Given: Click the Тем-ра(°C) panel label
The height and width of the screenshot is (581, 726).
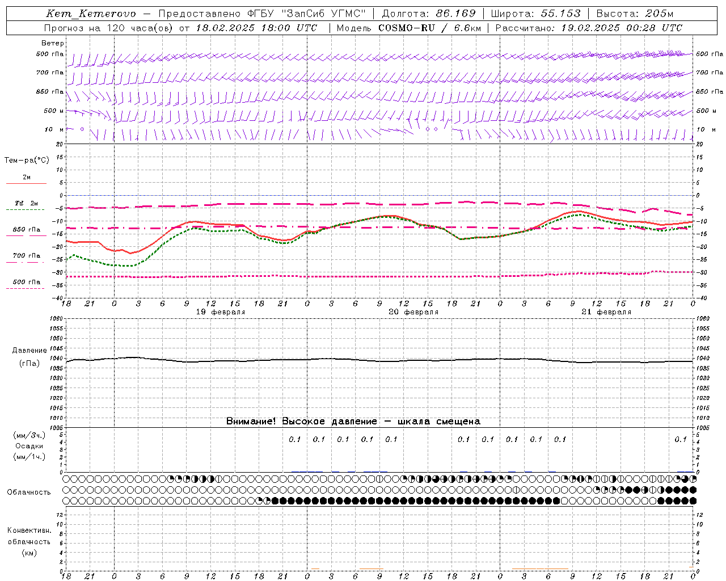Looking at the screenshot, I should point(27,161).
